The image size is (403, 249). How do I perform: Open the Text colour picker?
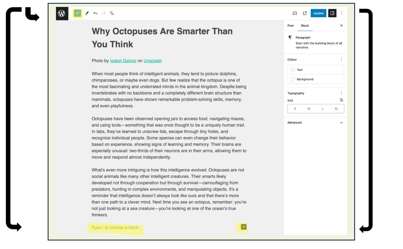point(316,70)
